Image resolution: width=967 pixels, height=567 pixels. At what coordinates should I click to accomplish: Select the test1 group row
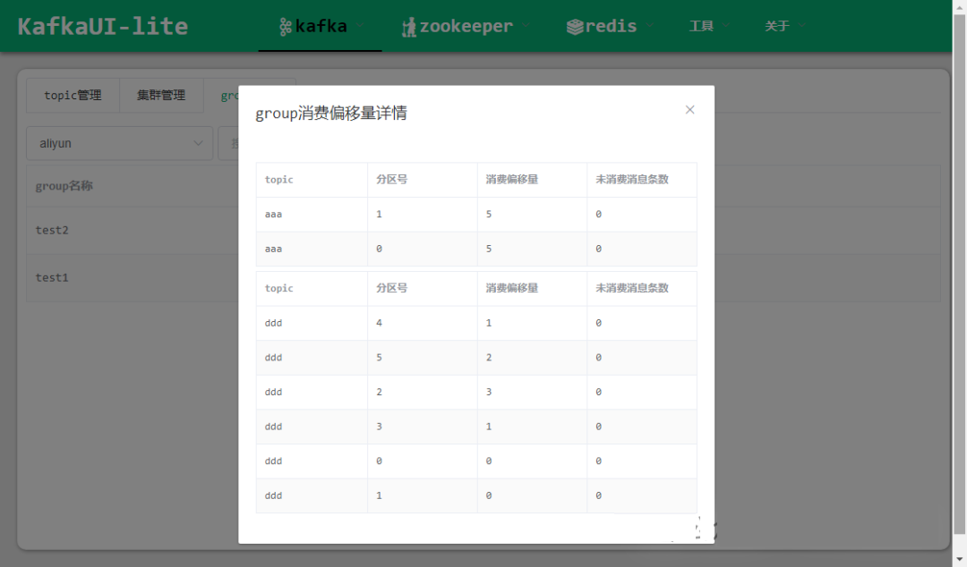52,277
